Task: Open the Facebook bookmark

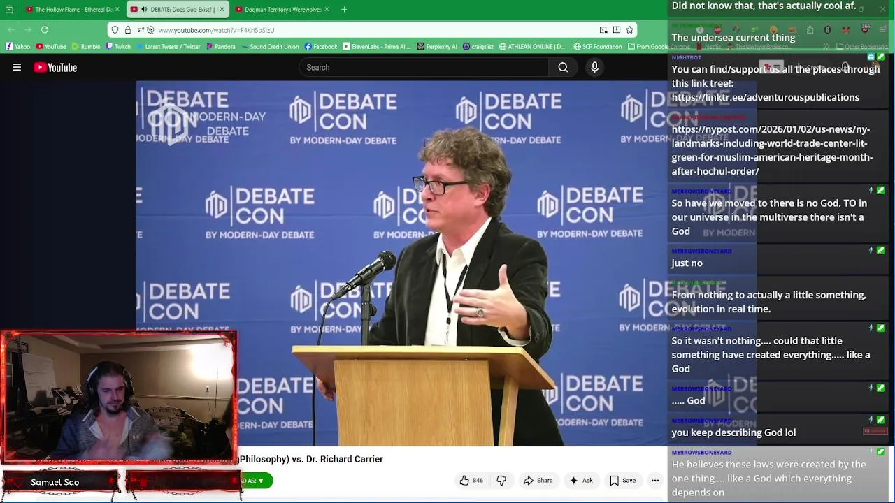Action: [x=321, y=47]
